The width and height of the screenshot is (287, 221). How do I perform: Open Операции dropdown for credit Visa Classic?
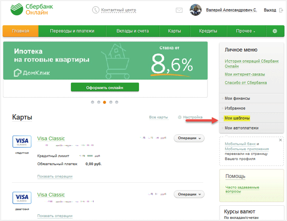coord(189,138)
